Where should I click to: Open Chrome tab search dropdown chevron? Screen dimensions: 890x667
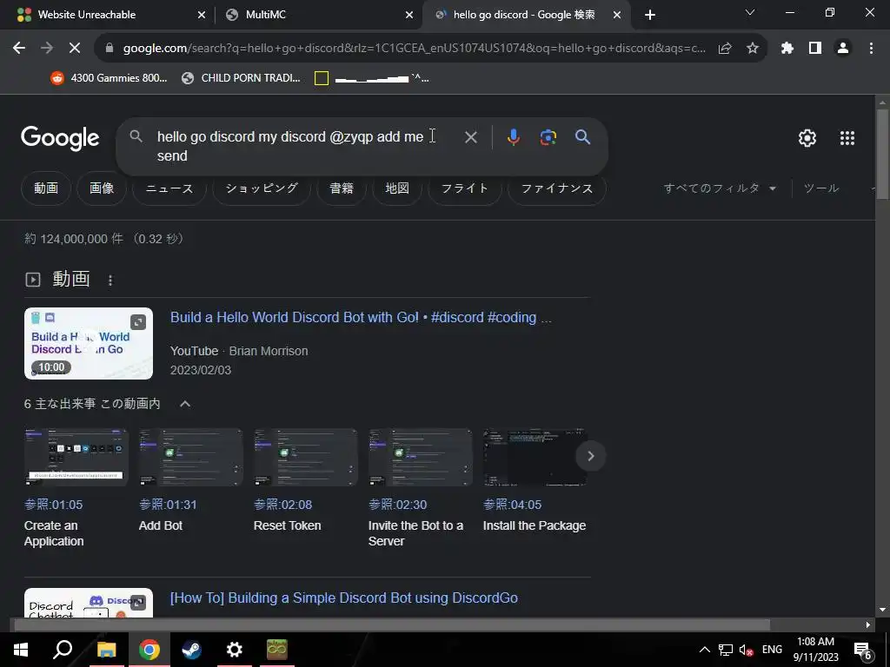[x=750, y=12]
